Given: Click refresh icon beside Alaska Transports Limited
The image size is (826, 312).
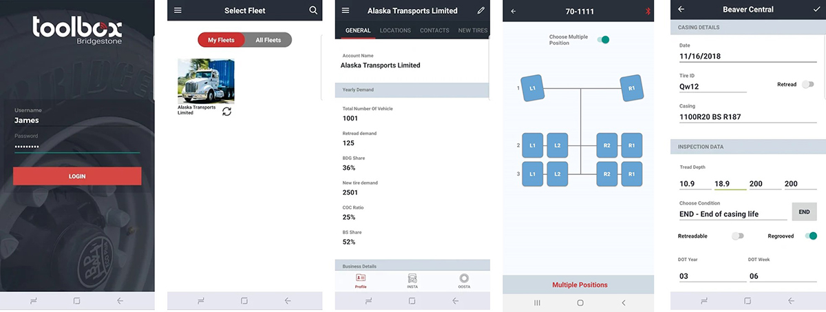Looking at the screenshot, I should (226, 112).
